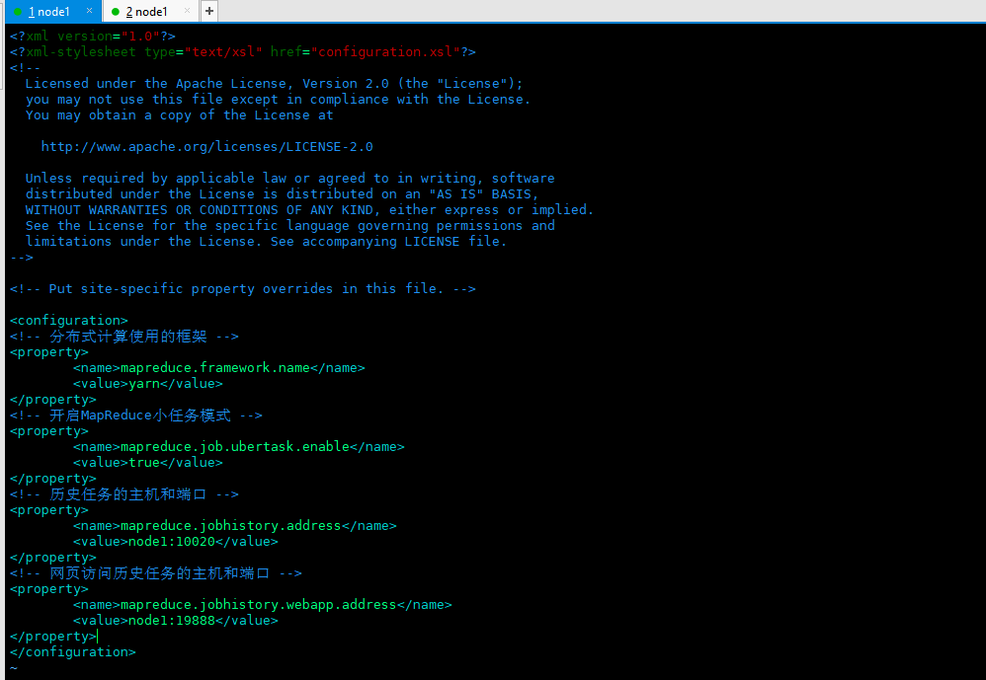Click the '开启MapReduce小任务模式' comment

coord(135,416)
